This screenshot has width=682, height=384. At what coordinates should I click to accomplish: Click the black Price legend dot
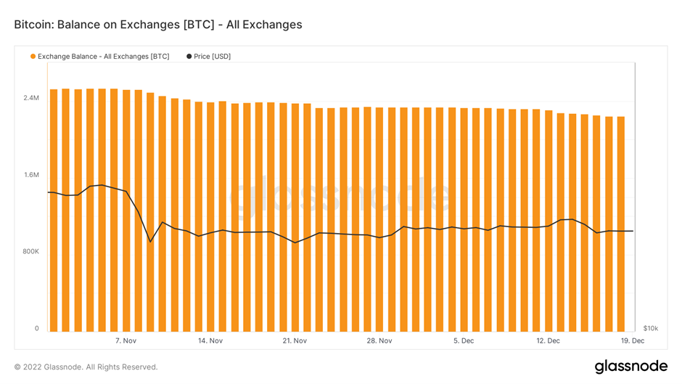coord(189,57)
